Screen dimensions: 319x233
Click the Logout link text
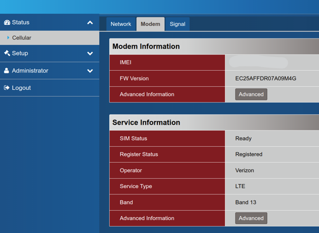tap(21, 88)
